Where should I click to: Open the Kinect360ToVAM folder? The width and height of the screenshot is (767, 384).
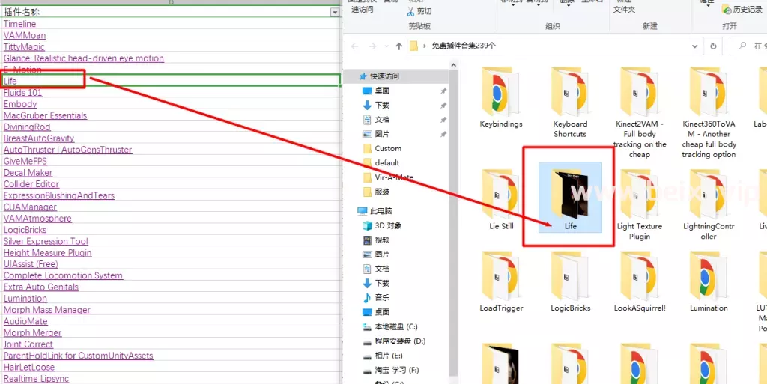coord(709,112)
